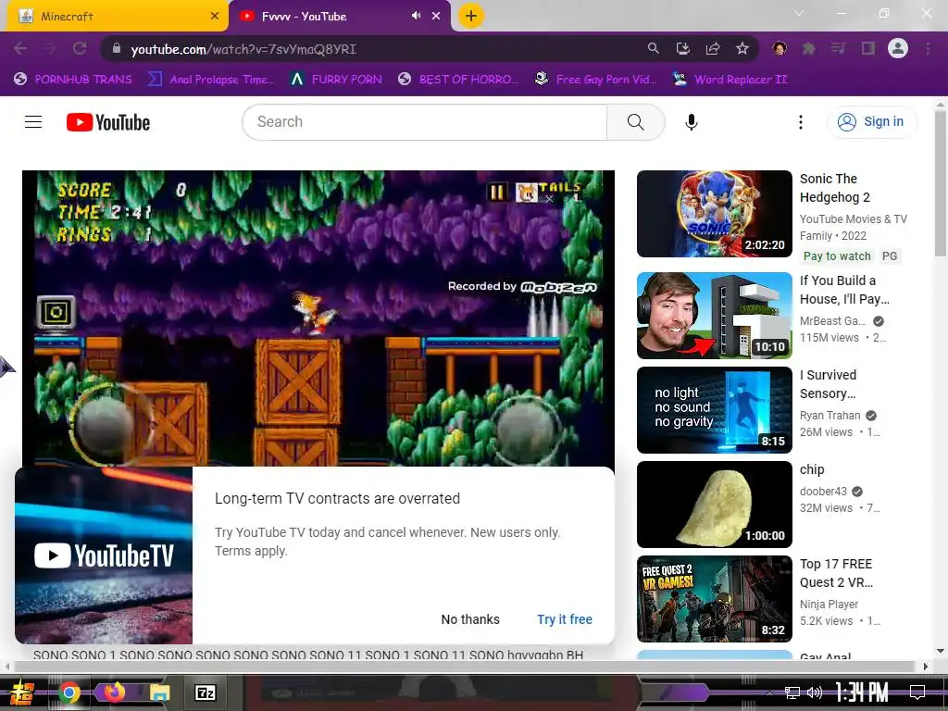Click the address bar URL text

point(243,49)
